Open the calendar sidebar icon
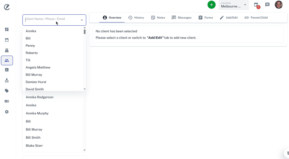This screenshot has height=159, width=289. pyautogui.click(x=7, y=40)
